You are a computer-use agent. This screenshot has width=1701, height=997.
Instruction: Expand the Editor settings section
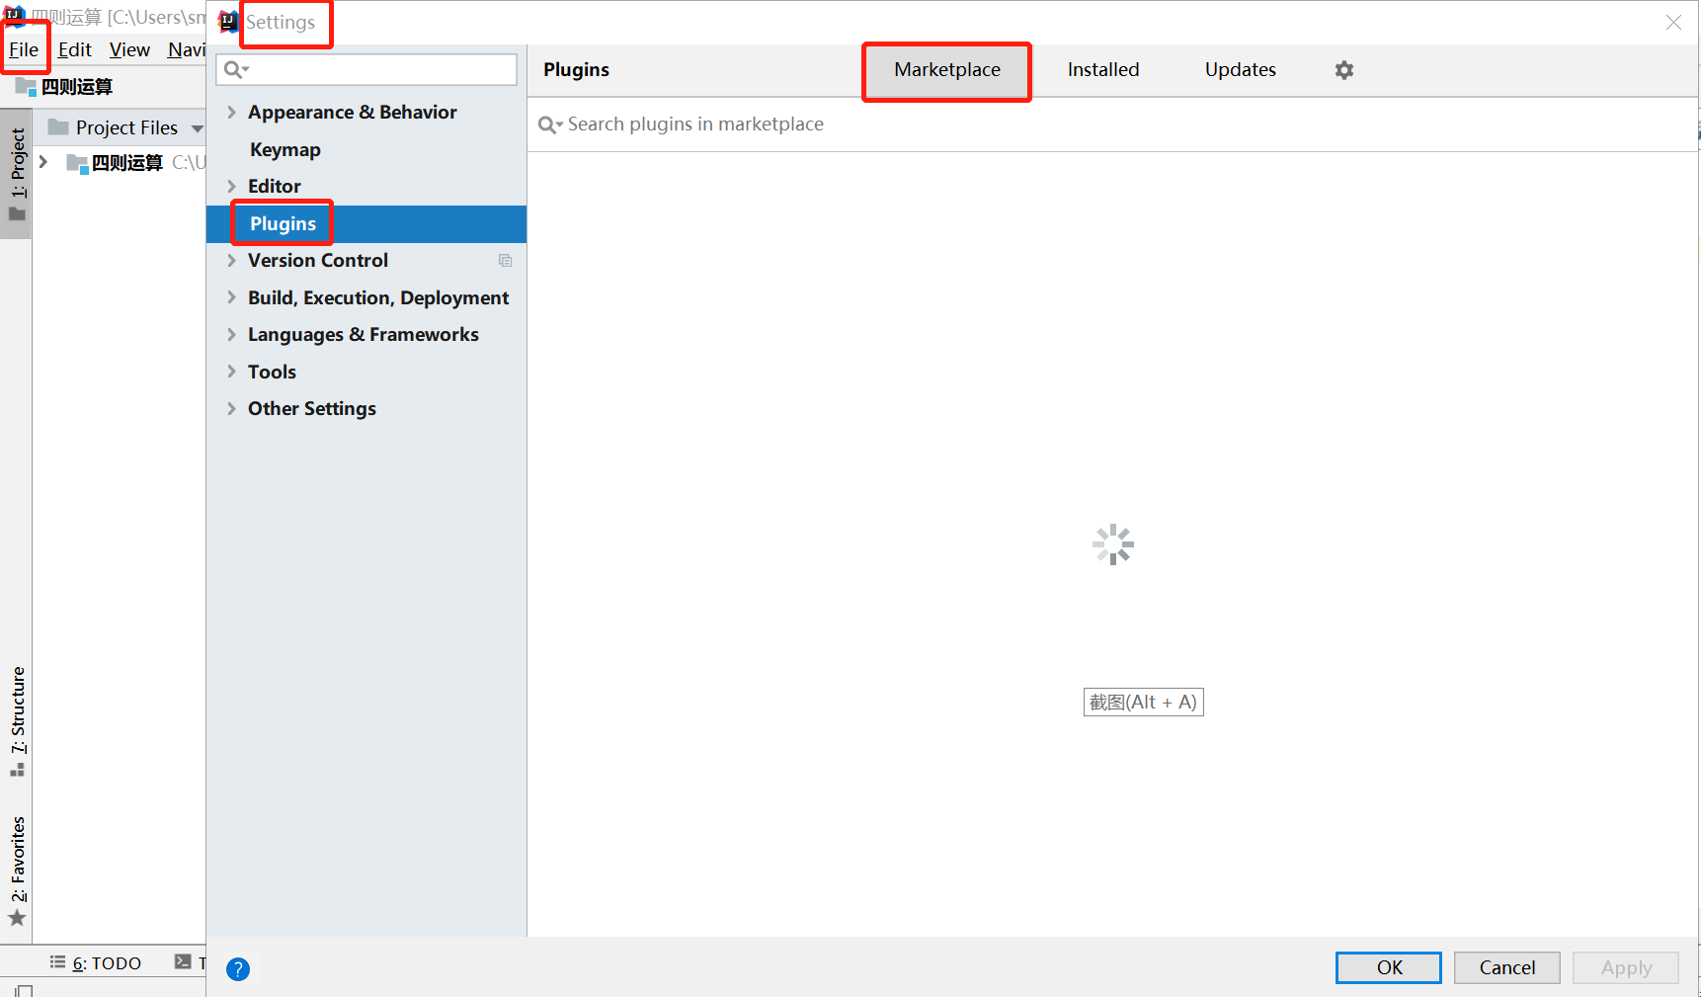(231, 187)
